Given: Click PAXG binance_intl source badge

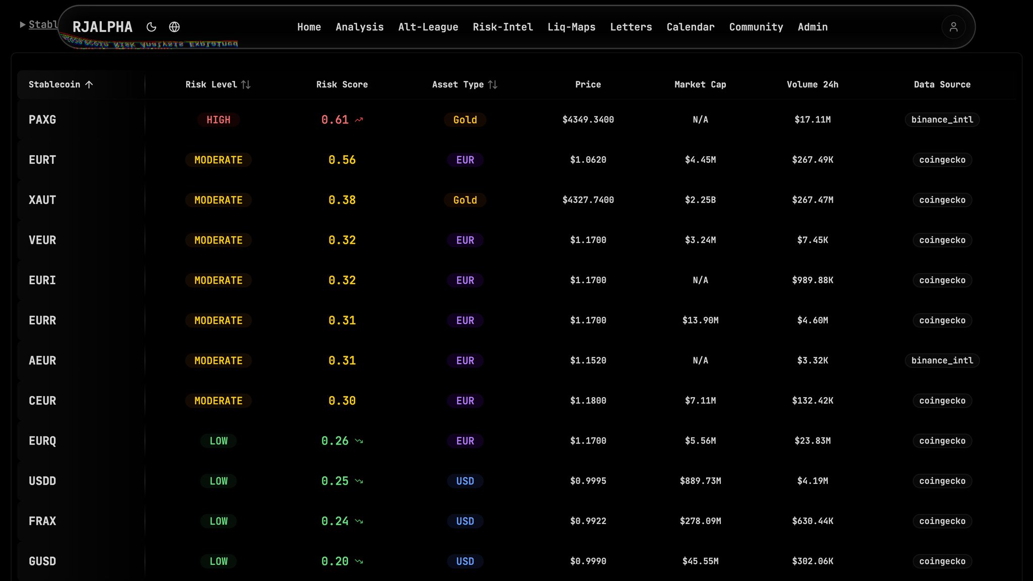Looking at the screenshot, I should [942, 120].
